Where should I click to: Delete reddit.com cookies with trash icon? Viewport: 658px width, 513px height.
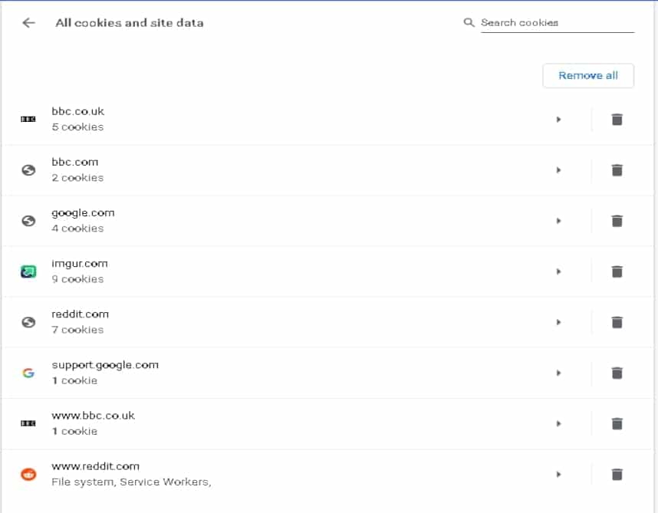617,323
